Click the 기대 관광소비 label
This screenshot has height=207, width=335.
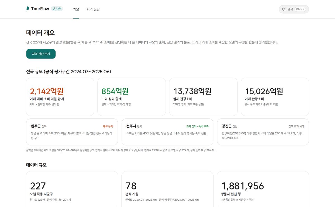pyautogui.click(x=254, y=99)
